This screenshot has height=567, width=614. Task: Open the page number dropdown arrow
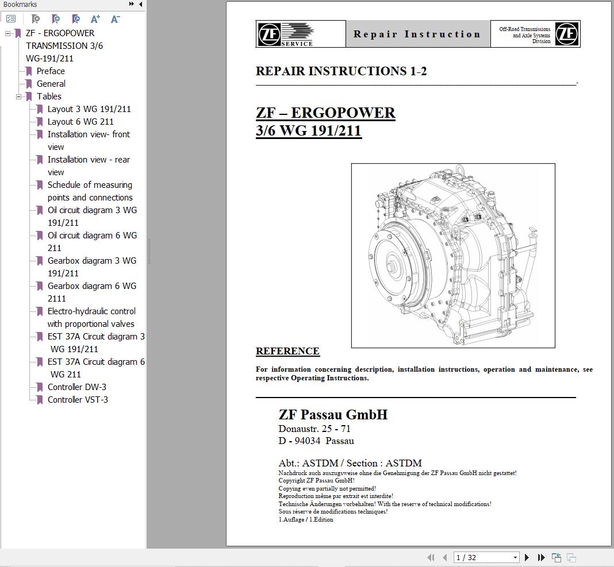516,557
